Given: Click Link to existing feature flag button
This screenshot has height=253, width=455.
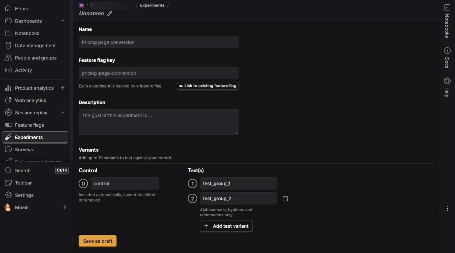Looking at the screenshot, I should 208,86.
